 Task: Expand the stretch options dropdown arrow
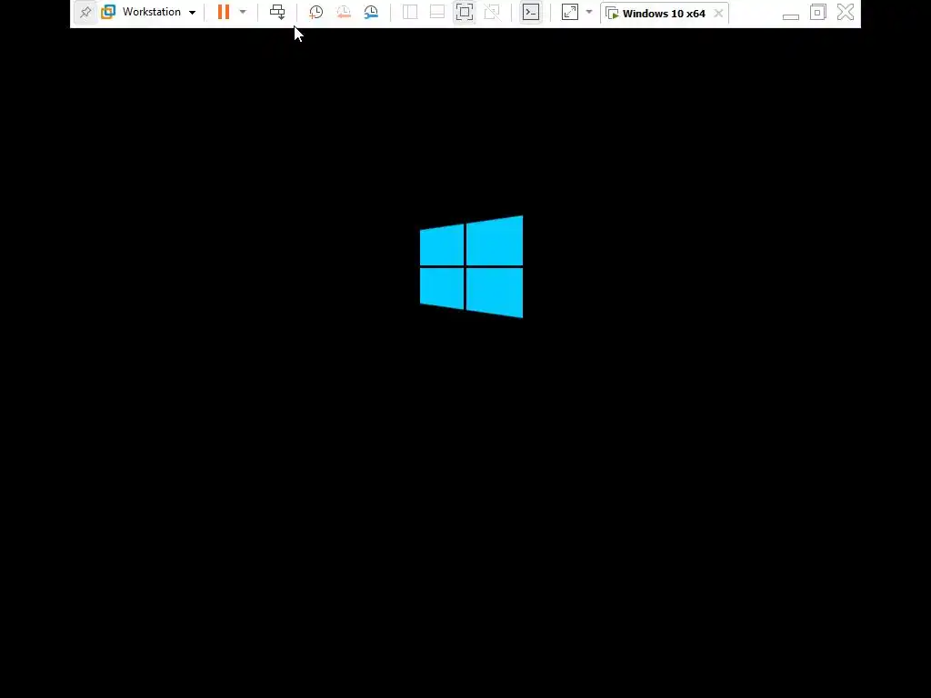[589, 12]
